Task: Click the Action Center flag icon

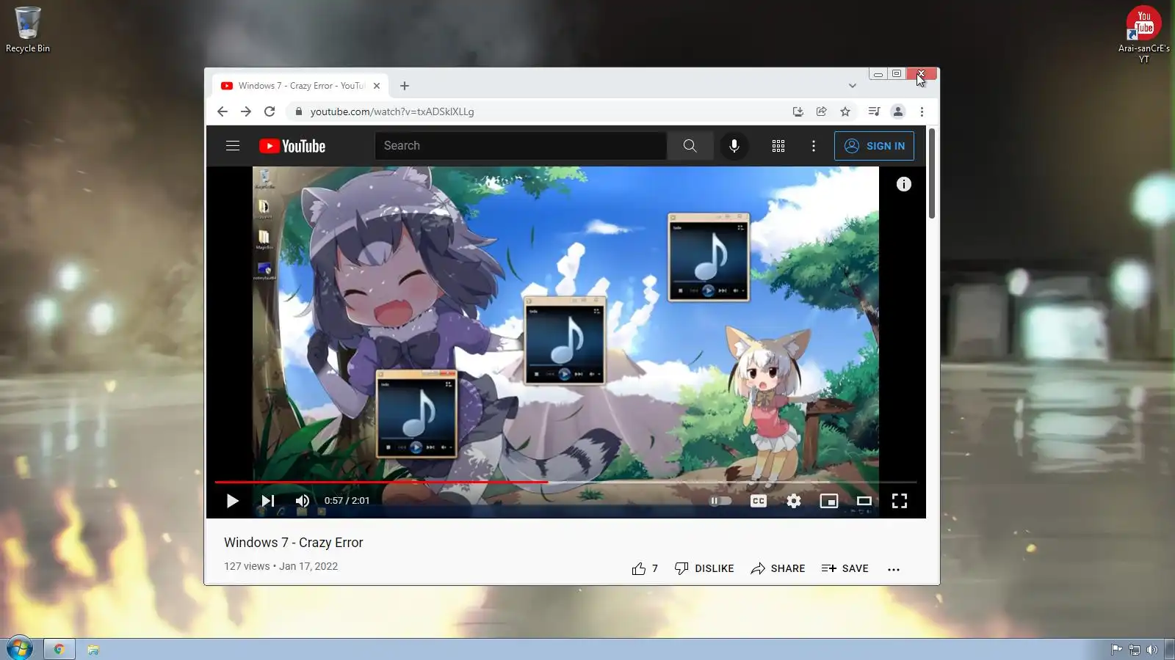Action: click(1116, 650)
